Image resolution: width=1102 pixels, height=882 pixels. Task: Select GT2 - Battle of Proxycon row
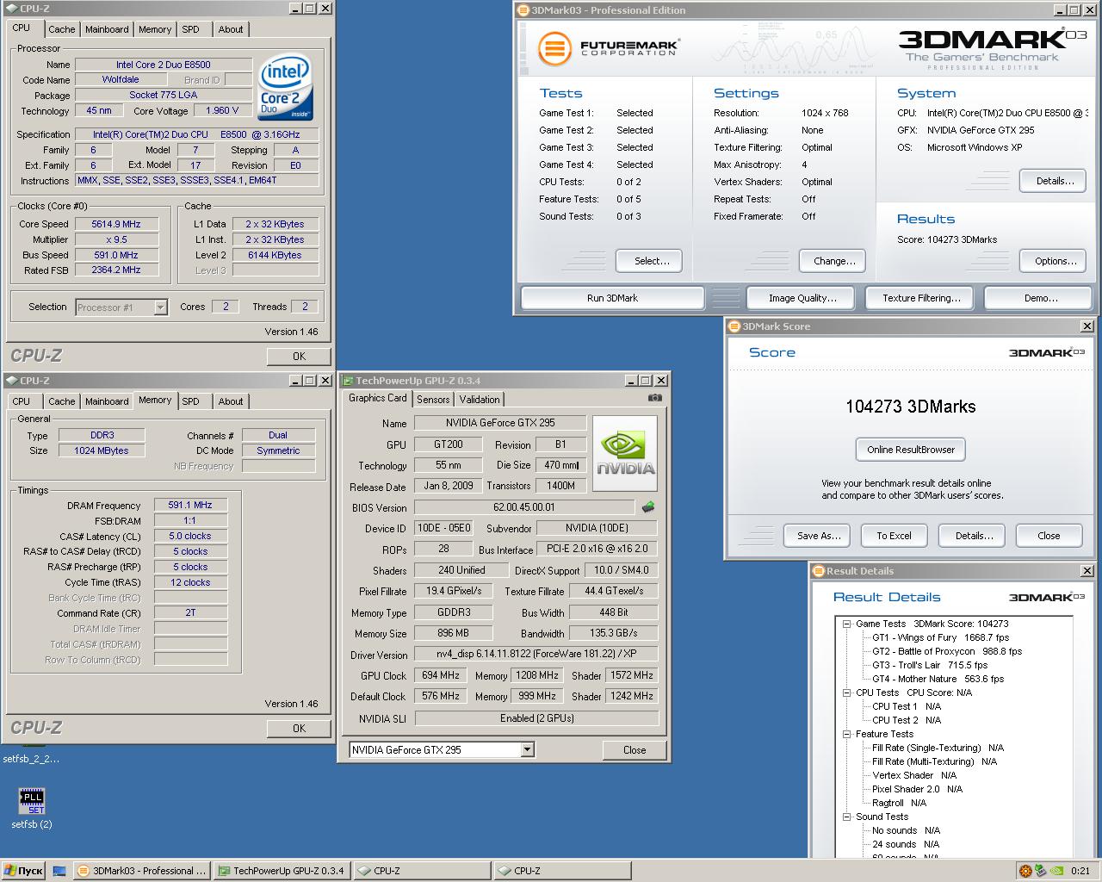click(x=947, y=651)
